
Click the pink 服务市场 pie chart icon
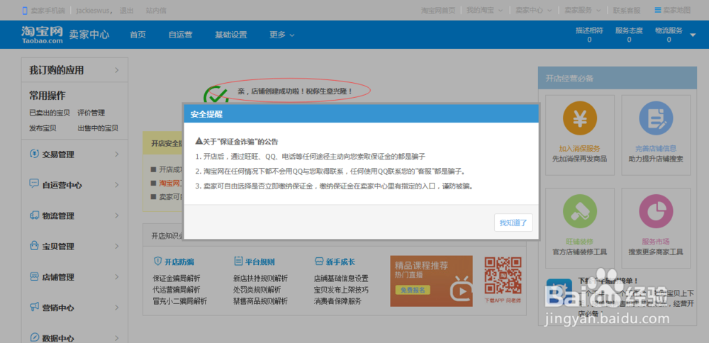pyautogui.click(x=656, y=211)
